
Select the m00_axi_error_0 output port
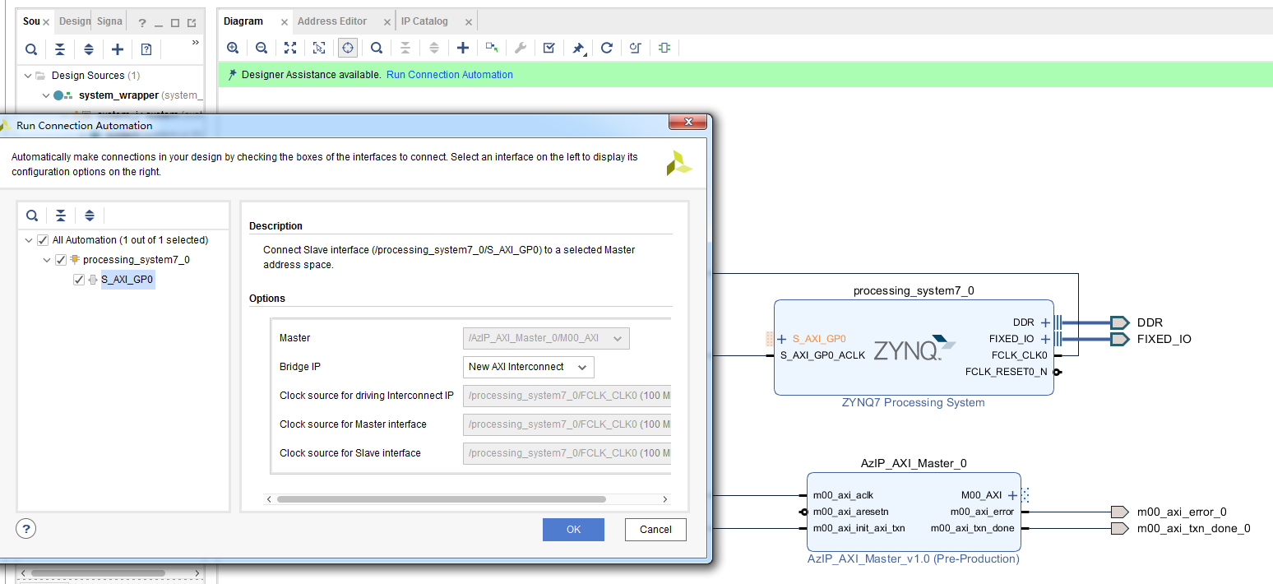(1119, 512)
